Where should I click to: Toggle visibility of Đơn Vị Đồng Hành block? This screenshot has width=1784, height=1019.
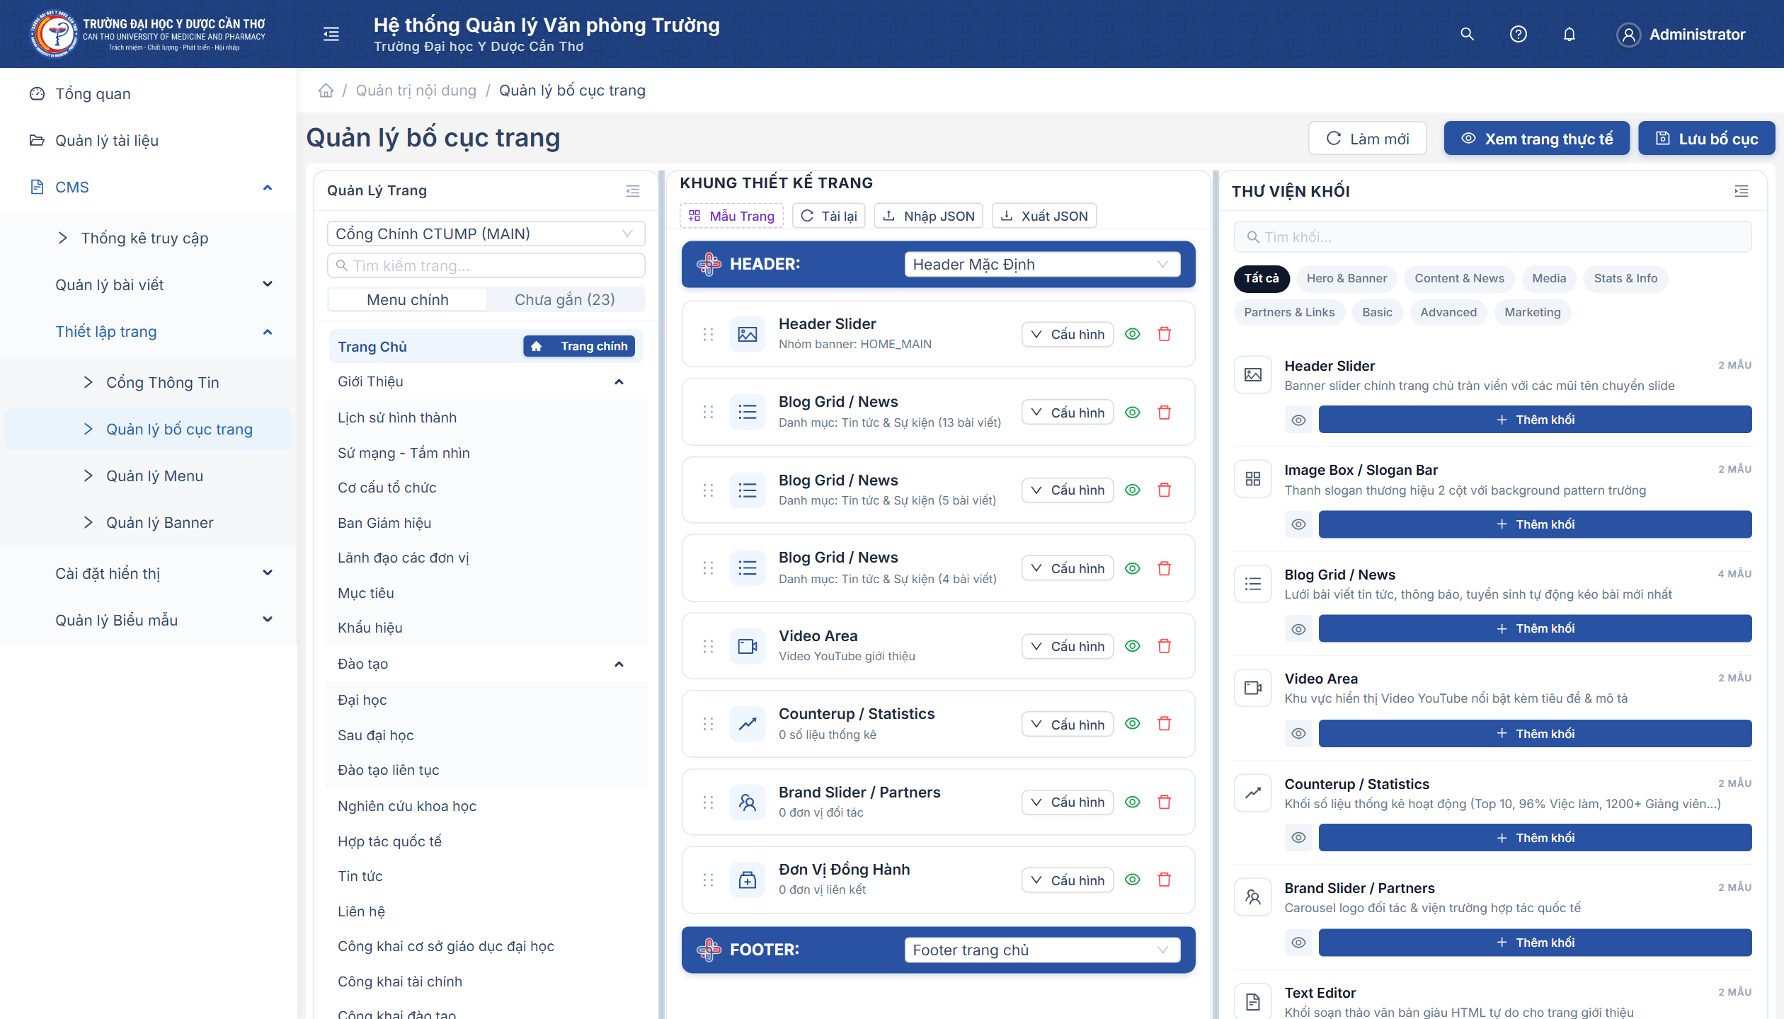[x=1133, y=880]
